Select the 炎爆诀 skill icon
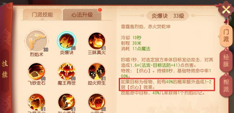Image resolution: width=234 pixels, height=113 pixels. [67, 41]
